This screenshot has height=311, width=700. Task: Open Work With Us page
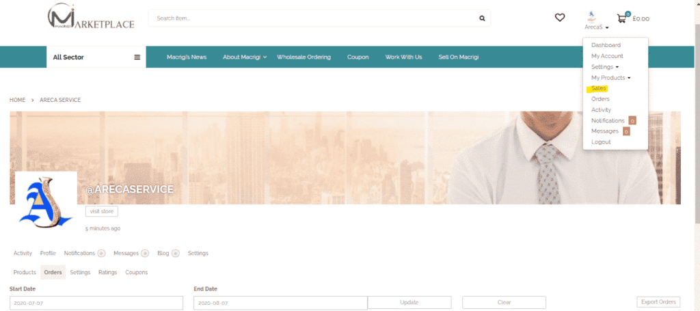[403, 57]
